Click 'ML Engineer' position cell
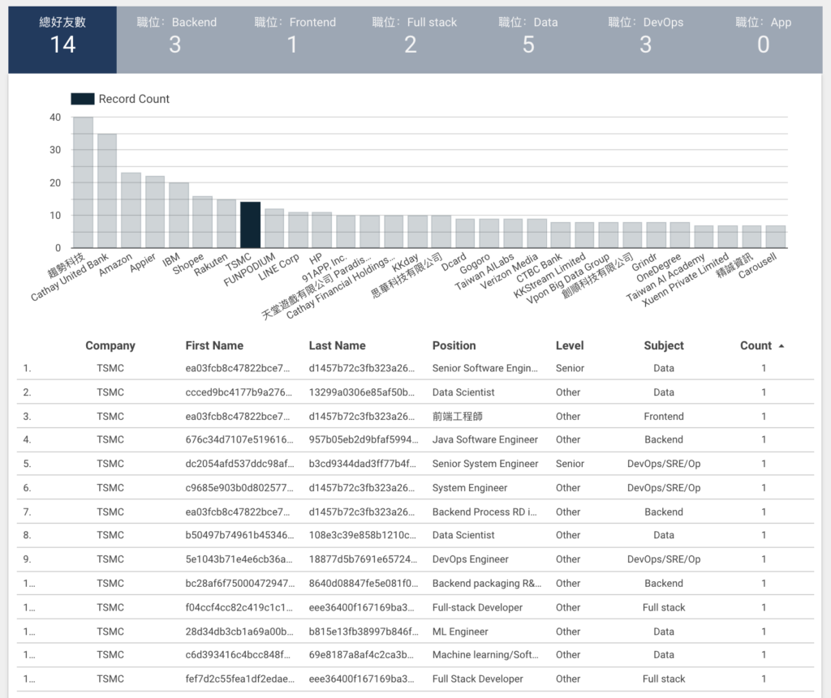This screenshot has height=698, width=831. tap(460, 632)
